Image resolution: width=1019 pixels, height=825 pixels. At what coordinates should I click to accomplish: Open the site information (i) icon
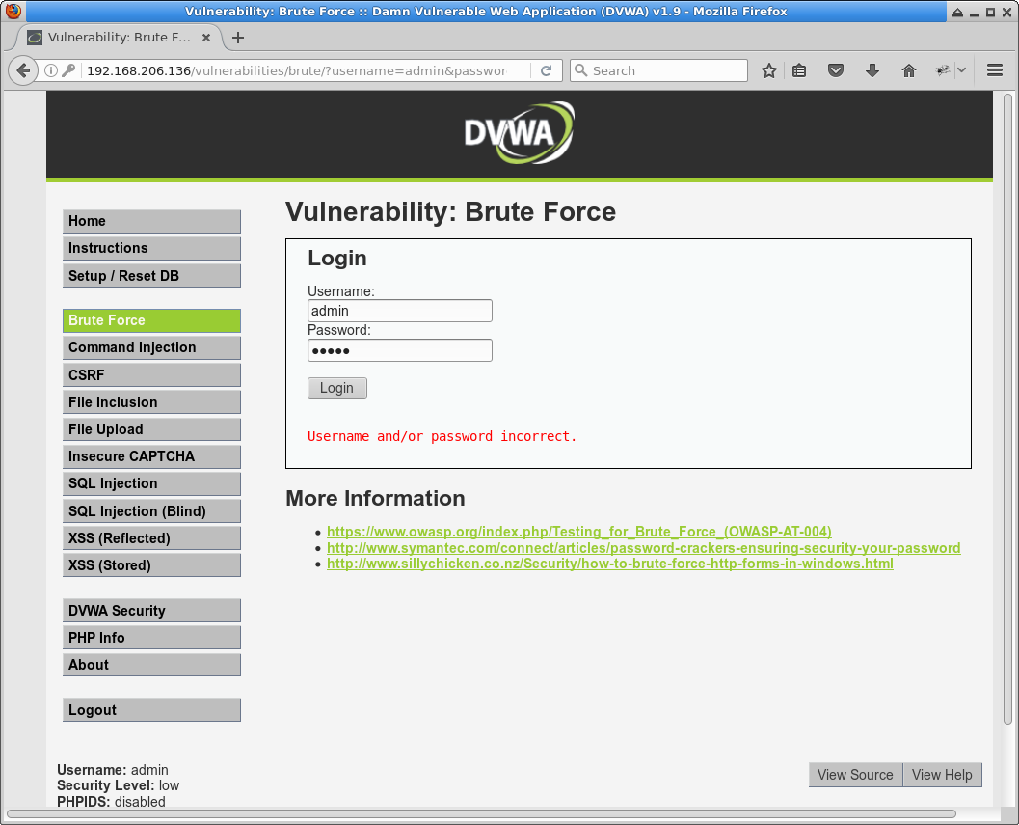(x=51, y=70)
